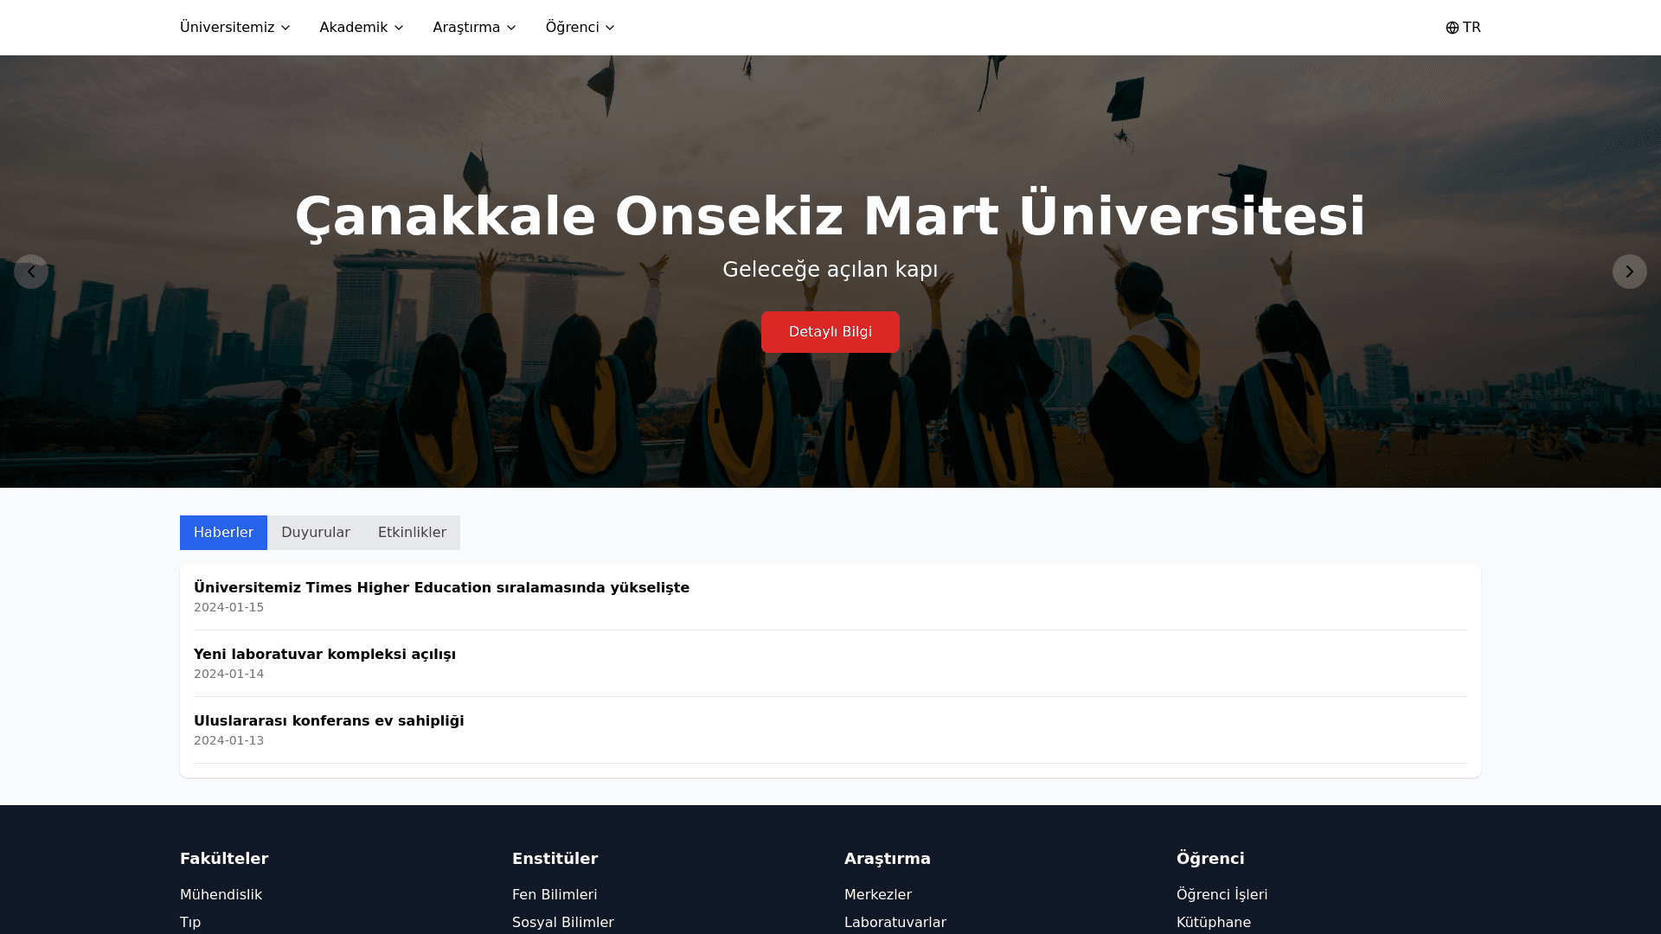Open Times Higher Education ranking news
Image resolution: width=1661 pixels, height=934 pixels.
(x=441, y=588)
